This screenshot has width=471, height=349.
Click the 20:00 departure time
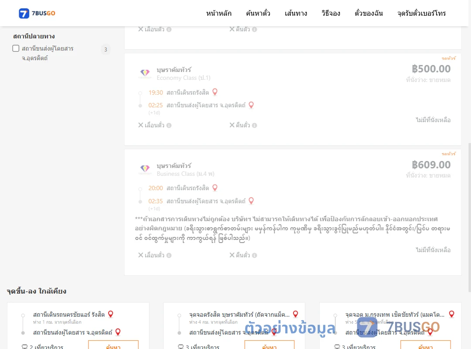click(x=156, y=188)
